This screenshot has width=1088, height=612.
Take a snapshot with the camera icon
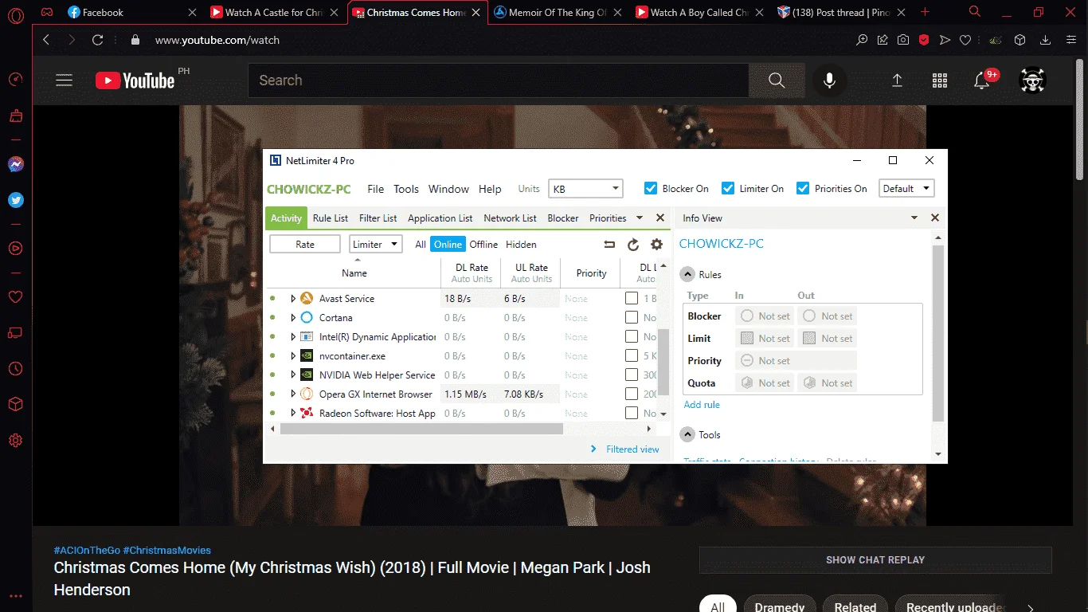(903, 40)
